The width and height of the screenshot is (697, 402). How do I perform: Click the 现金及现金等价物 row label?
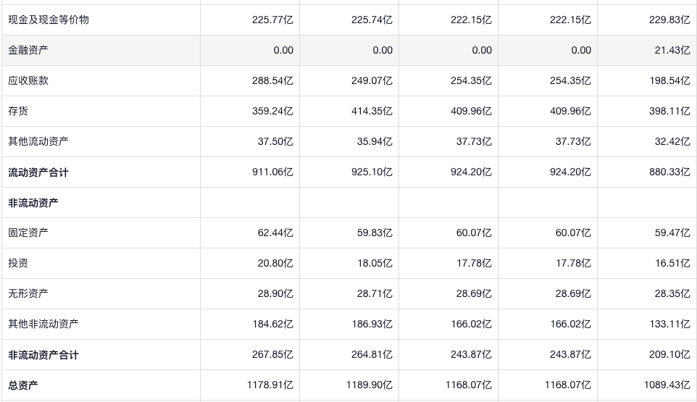pos(49,20)
